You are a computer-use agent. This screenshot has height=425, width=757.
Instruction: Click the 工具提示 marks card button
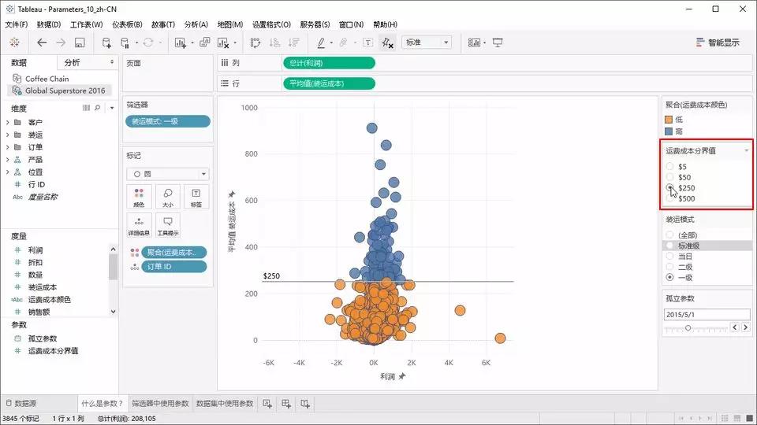pos(167,225)
